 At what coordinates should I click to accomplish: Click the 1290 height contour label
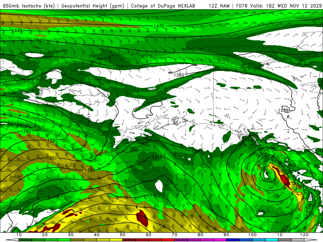click(x=52, y=140)
